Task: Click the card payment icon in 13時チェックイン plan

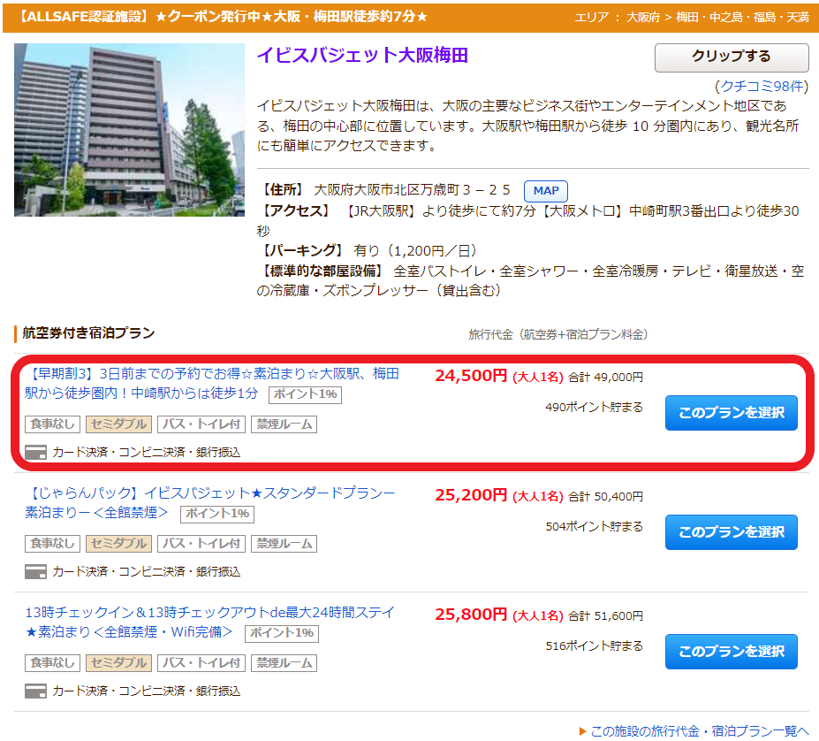Action: pos(35,691)
